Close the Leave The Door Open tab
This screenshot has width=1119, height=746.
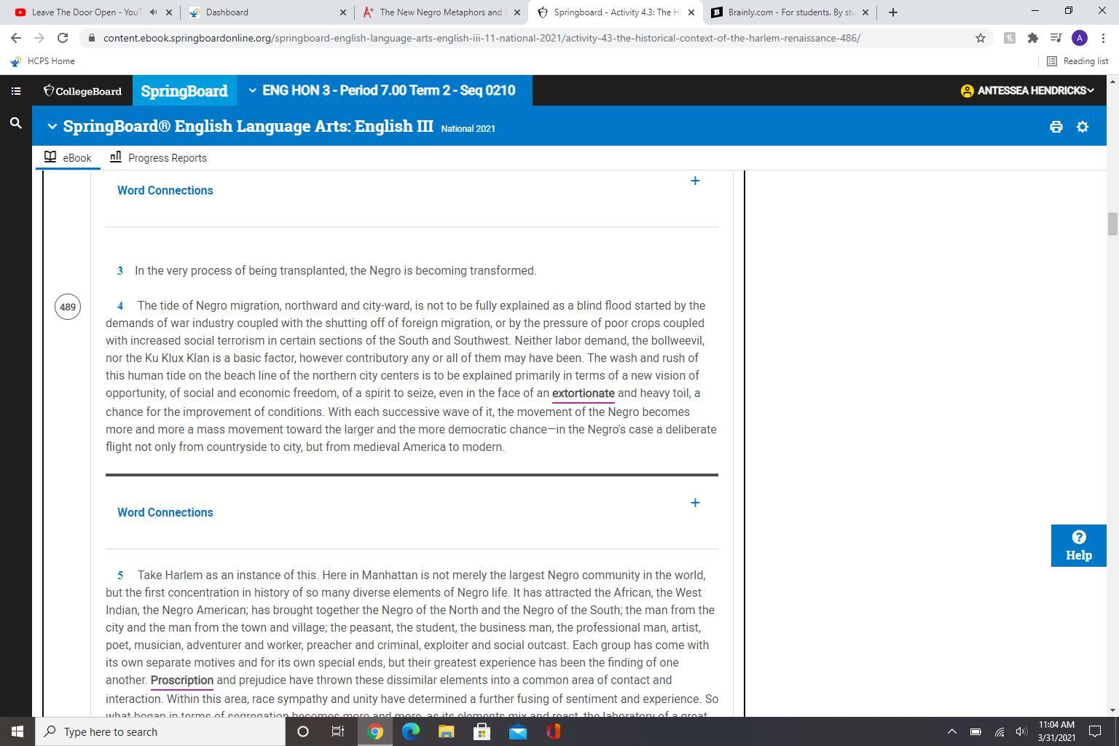pos(169,12)
